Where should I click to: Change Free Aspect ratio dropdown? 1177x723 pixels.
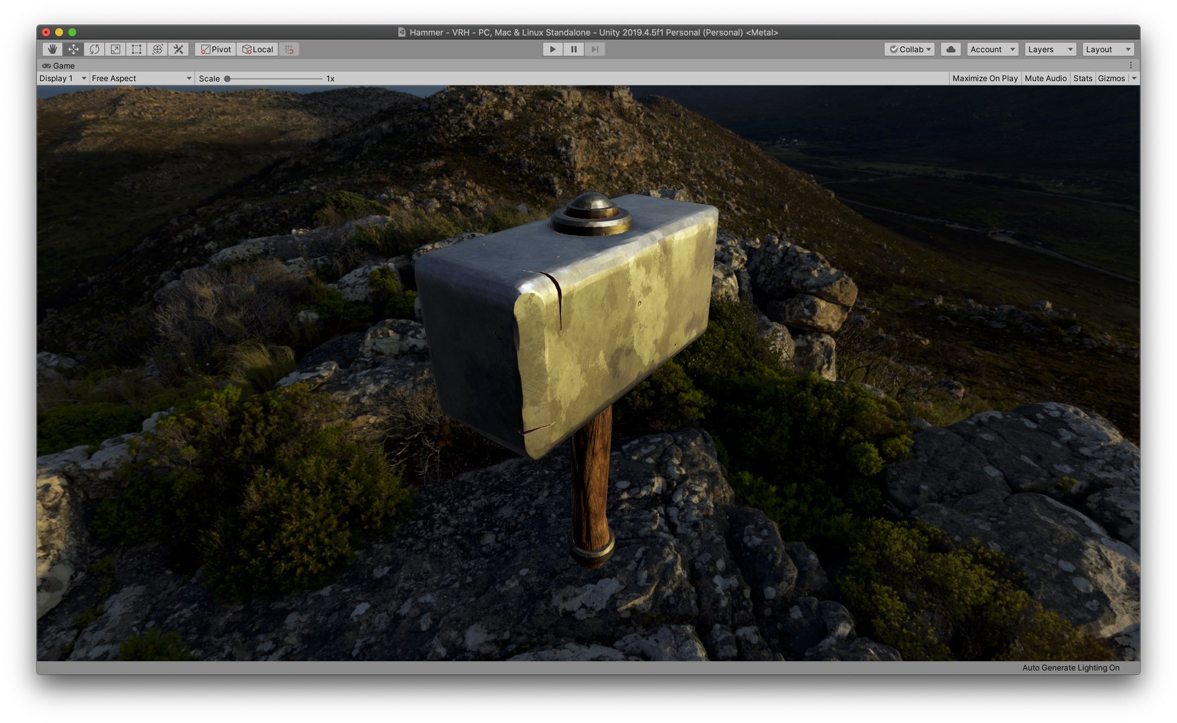pyautogui.click(x=142, y=78)
